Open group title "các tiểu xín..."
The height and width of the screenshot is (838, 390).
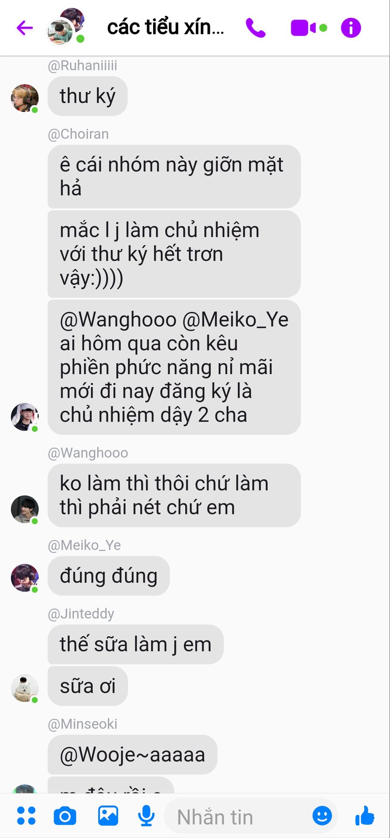tap(166, 27)
